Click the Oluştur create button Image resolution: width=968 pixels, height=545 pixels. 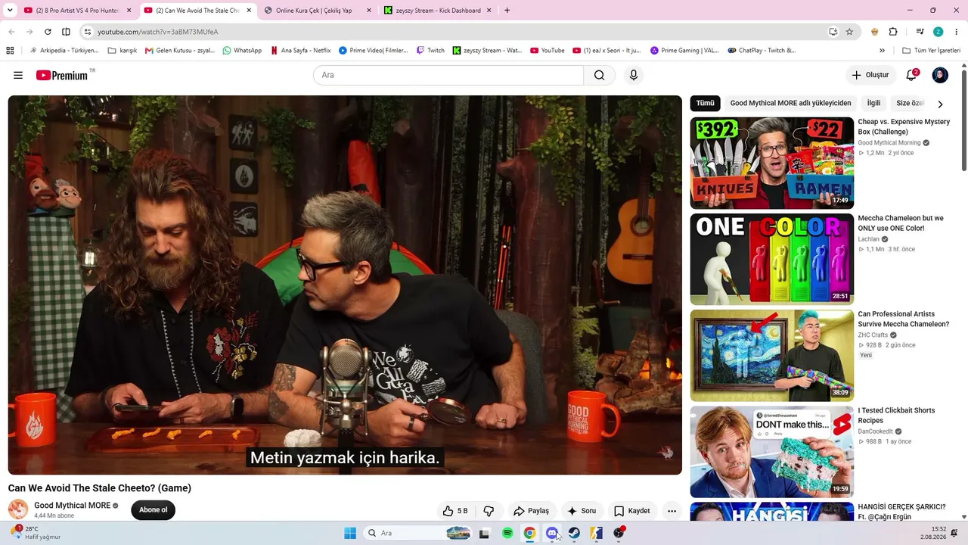tap(870, 75)
